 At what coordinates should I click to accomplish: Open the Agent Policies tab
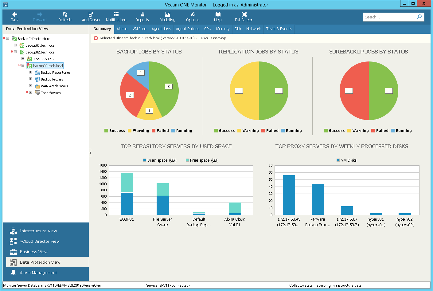(x=188, y=29)
